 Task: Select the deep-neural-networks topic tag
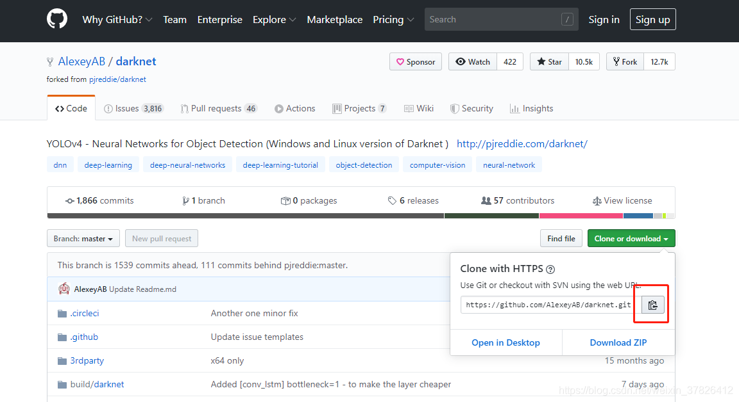[x=187, y=165]
